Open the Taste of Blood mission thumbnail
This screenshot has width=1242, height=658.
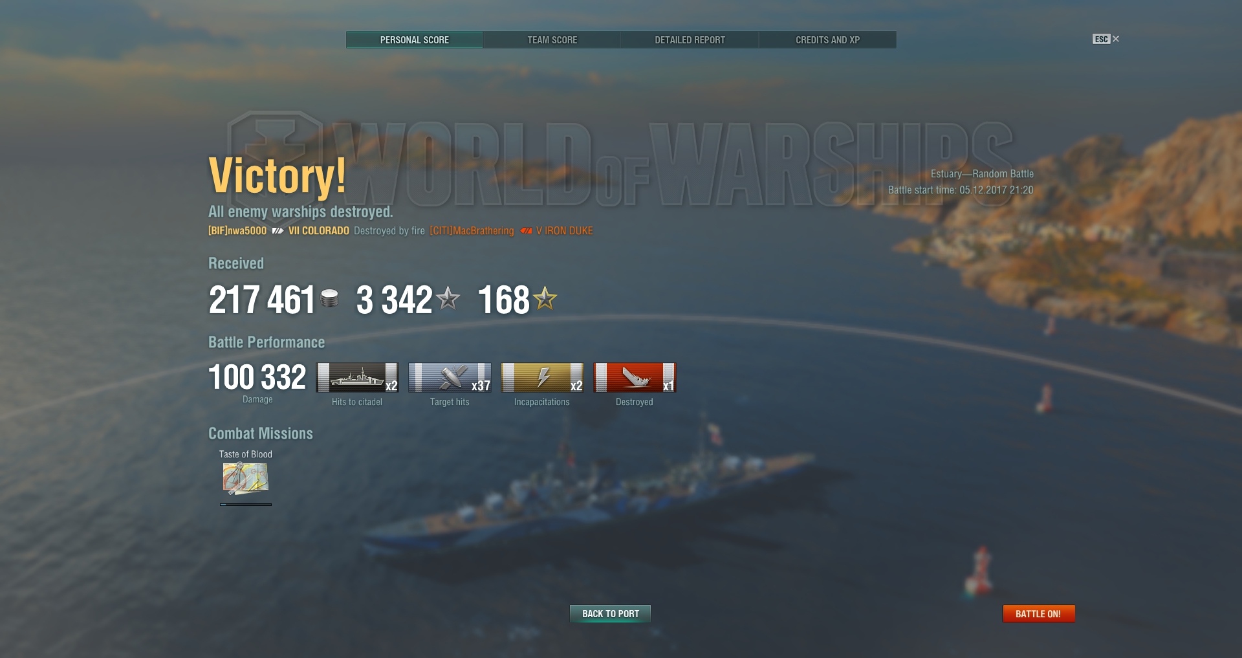pyautogui.click(x=245, y=479)
